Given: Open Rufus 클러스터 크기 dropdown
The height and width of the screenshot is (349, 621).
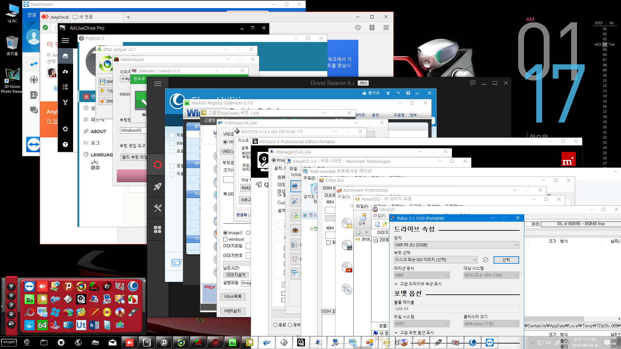Looking at the screenshot, I should click(x=491, y=324).
